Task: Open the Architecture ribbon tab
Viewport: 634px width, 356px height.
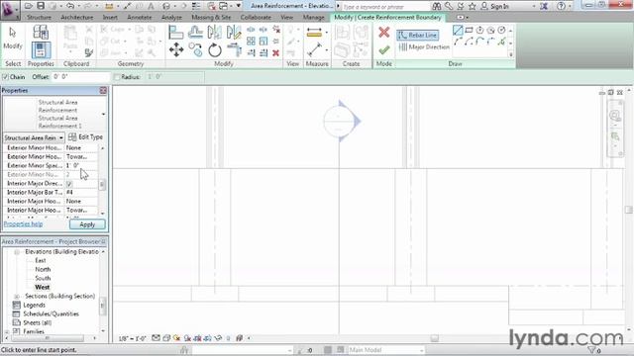Action: [x=77, y=18]
